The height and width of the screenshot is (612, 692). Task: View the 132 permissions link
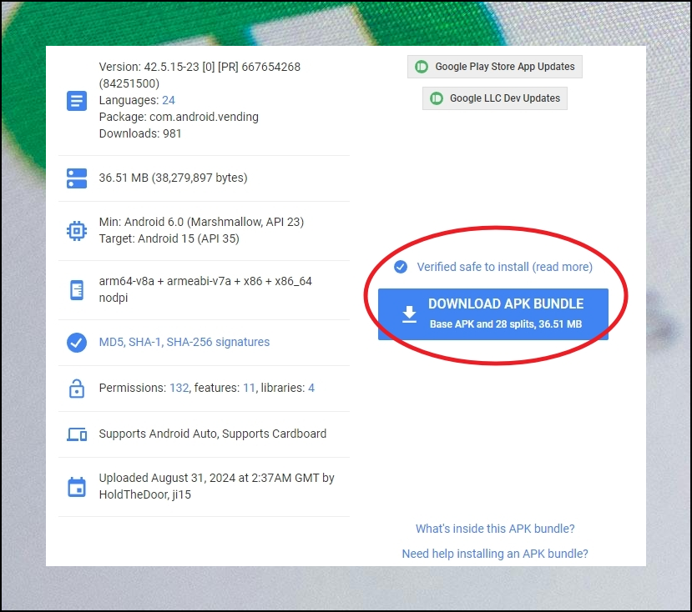[x=179, y=388]
